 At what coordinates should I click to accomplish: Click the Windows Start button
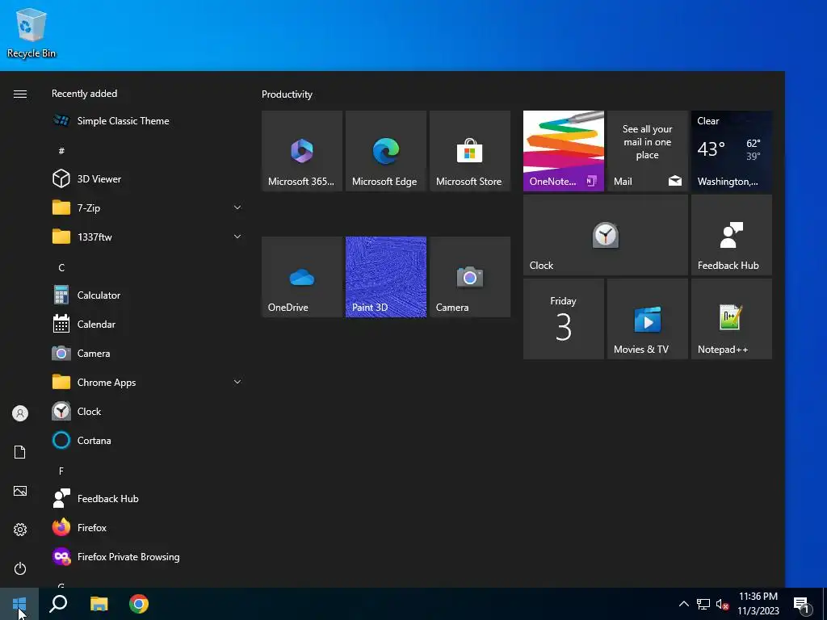[x=19, y=604]
